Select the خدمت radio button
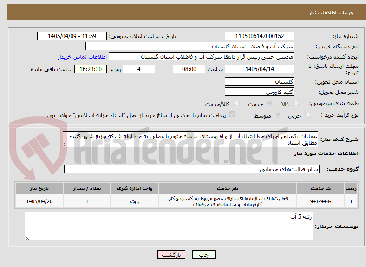Screen dimensions: 366x267 (x=270, y=103)
